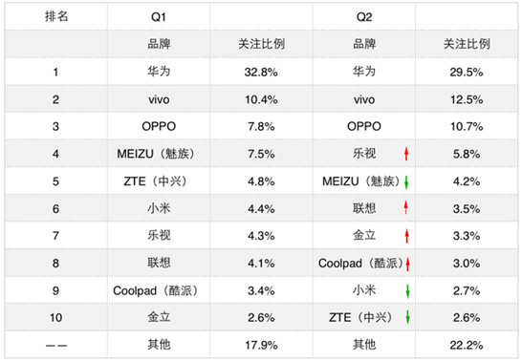Click the Q1 OPPO brand cell

click(x=159, y=126)
